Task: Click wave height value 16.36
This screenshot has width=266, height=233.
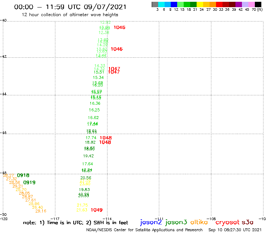Action: [95, 103]
